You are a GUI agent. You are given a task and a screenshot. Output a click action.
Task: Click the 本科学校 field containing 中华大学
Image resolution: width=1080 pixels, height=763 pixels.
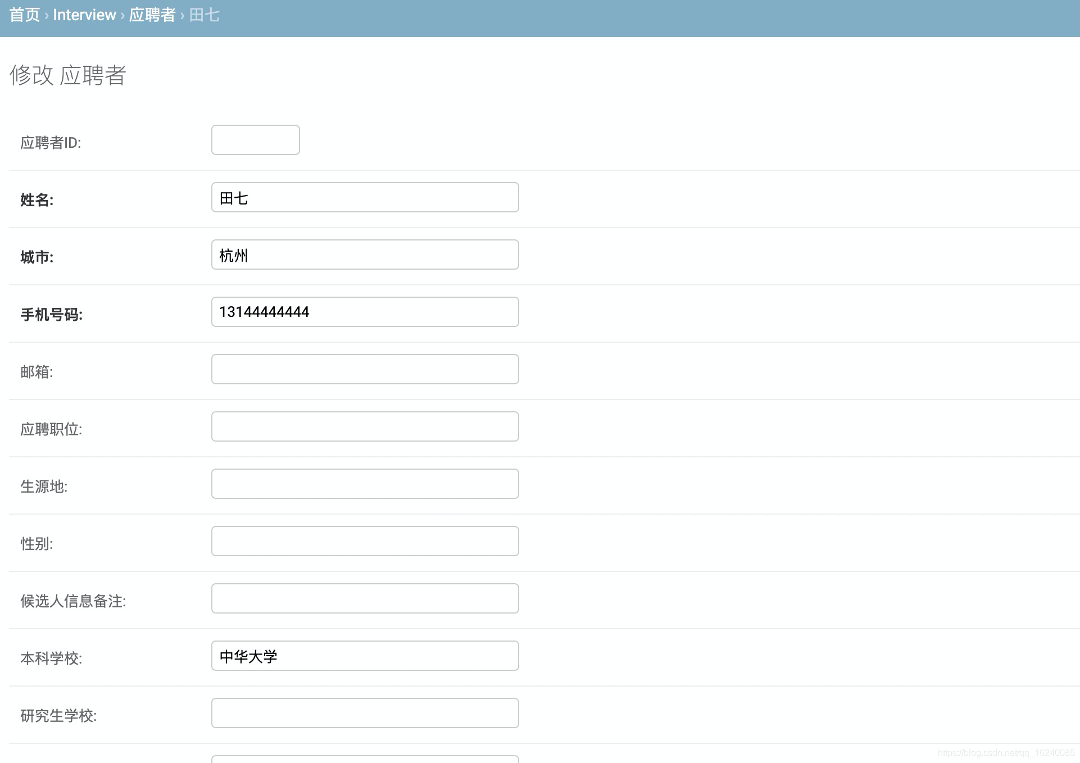point(365,656)
